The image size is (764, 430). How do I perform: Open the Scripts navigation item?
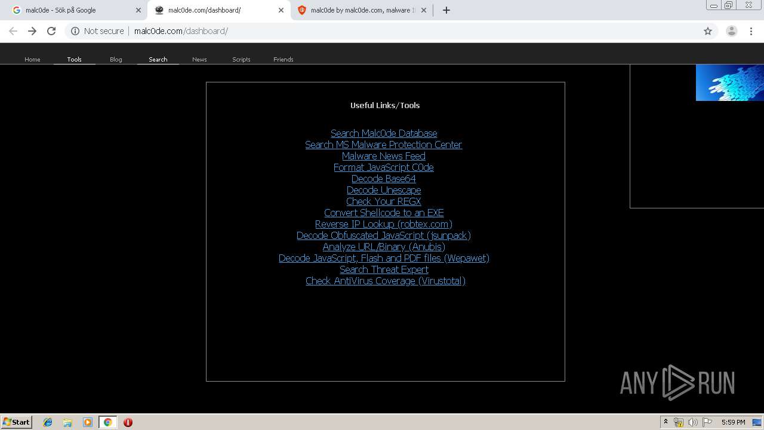click(x=241, y=59)
